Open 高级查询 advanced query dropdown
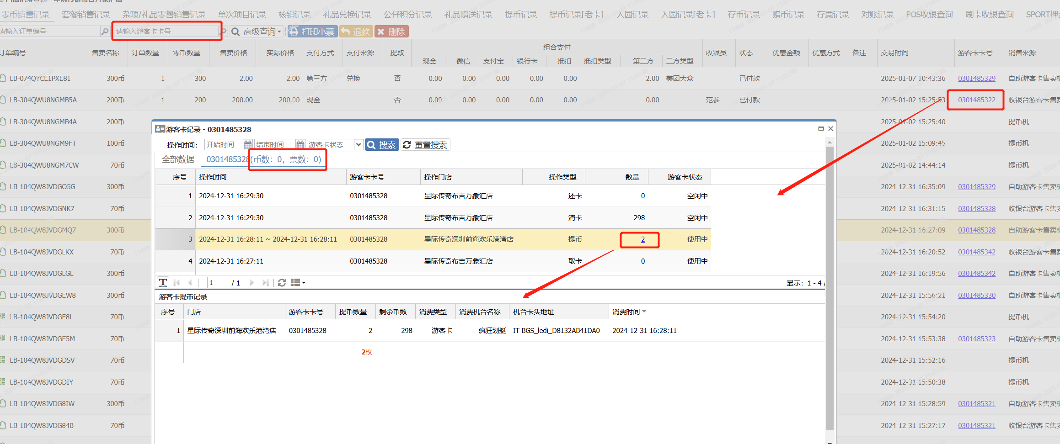 pos(256,32)
